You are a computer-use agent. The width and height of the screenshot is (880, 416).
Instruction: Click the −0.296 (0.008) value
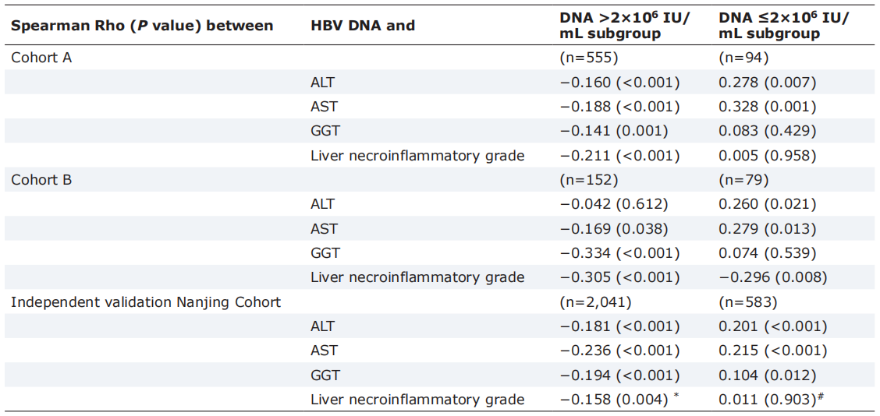[772, 277]
